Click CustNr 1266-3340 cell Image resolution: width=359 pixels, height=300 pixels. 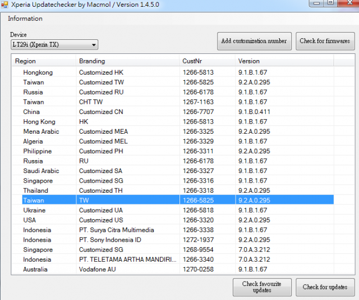(198, 260)
